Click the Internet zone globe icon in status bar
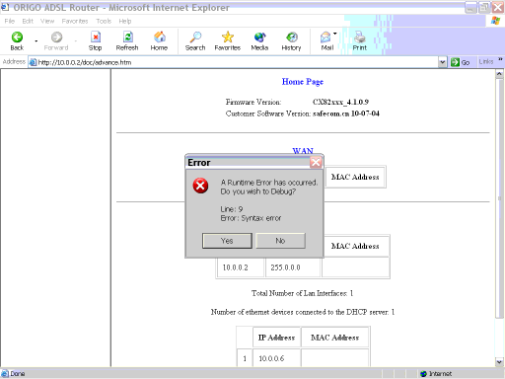The width and height of the screenshot is (505, 379). [423, 374]
